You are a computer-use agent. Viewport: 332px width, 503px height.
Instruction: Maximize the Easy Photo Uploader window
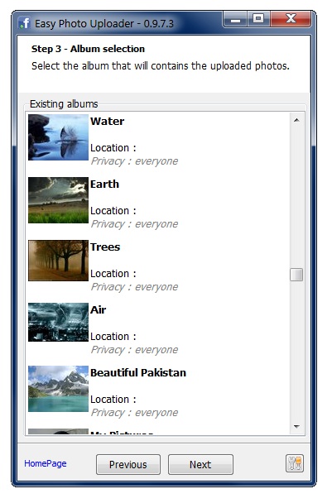[x=258, y=19]
